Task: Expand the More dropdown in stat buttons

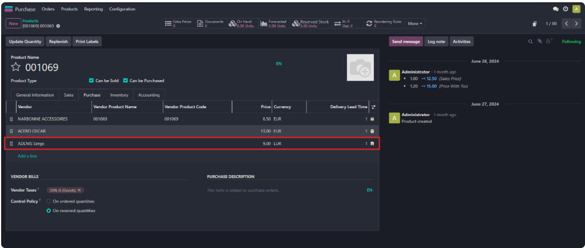Action: (x=415, y=24)
